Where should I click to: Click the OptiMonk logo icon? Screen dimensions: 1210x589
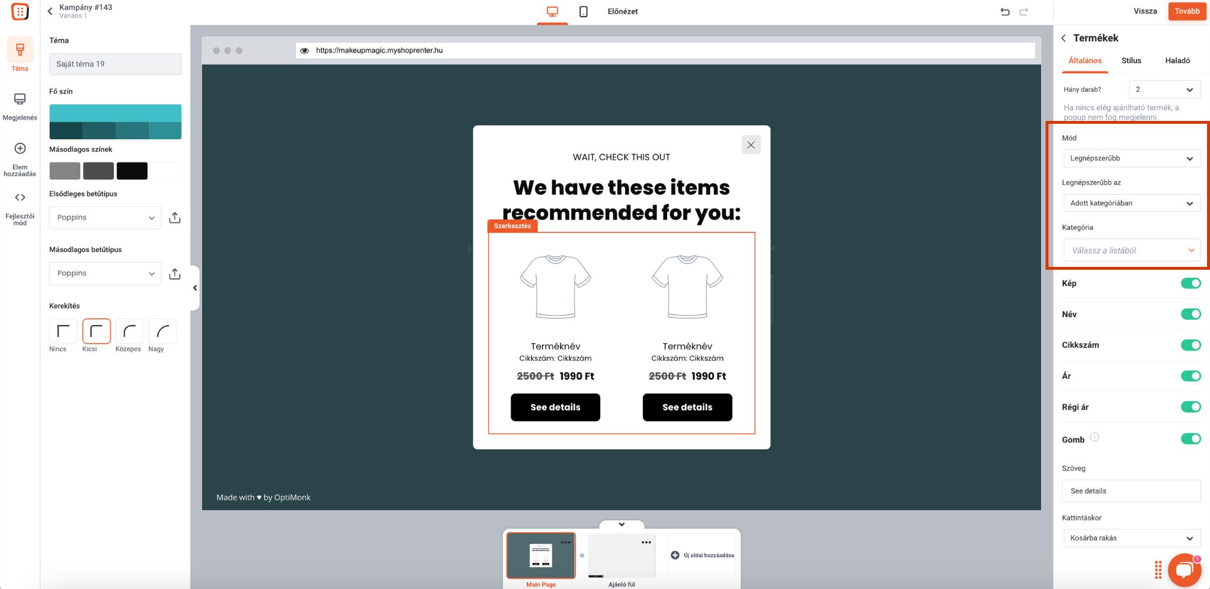19,11
